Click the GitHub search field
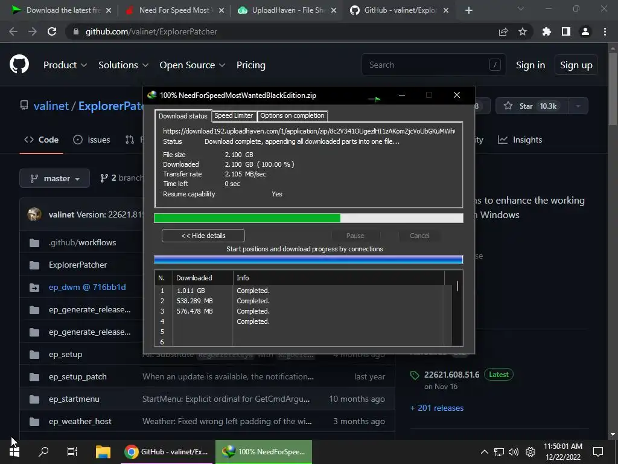Viewport: 618px width, 464px height. click(x=433, y=65)
